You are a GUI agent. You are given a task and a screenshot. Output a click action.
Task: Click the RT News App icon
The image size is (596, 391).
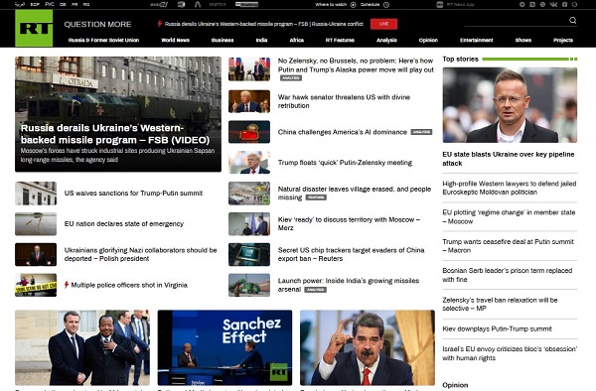point(439,5)
